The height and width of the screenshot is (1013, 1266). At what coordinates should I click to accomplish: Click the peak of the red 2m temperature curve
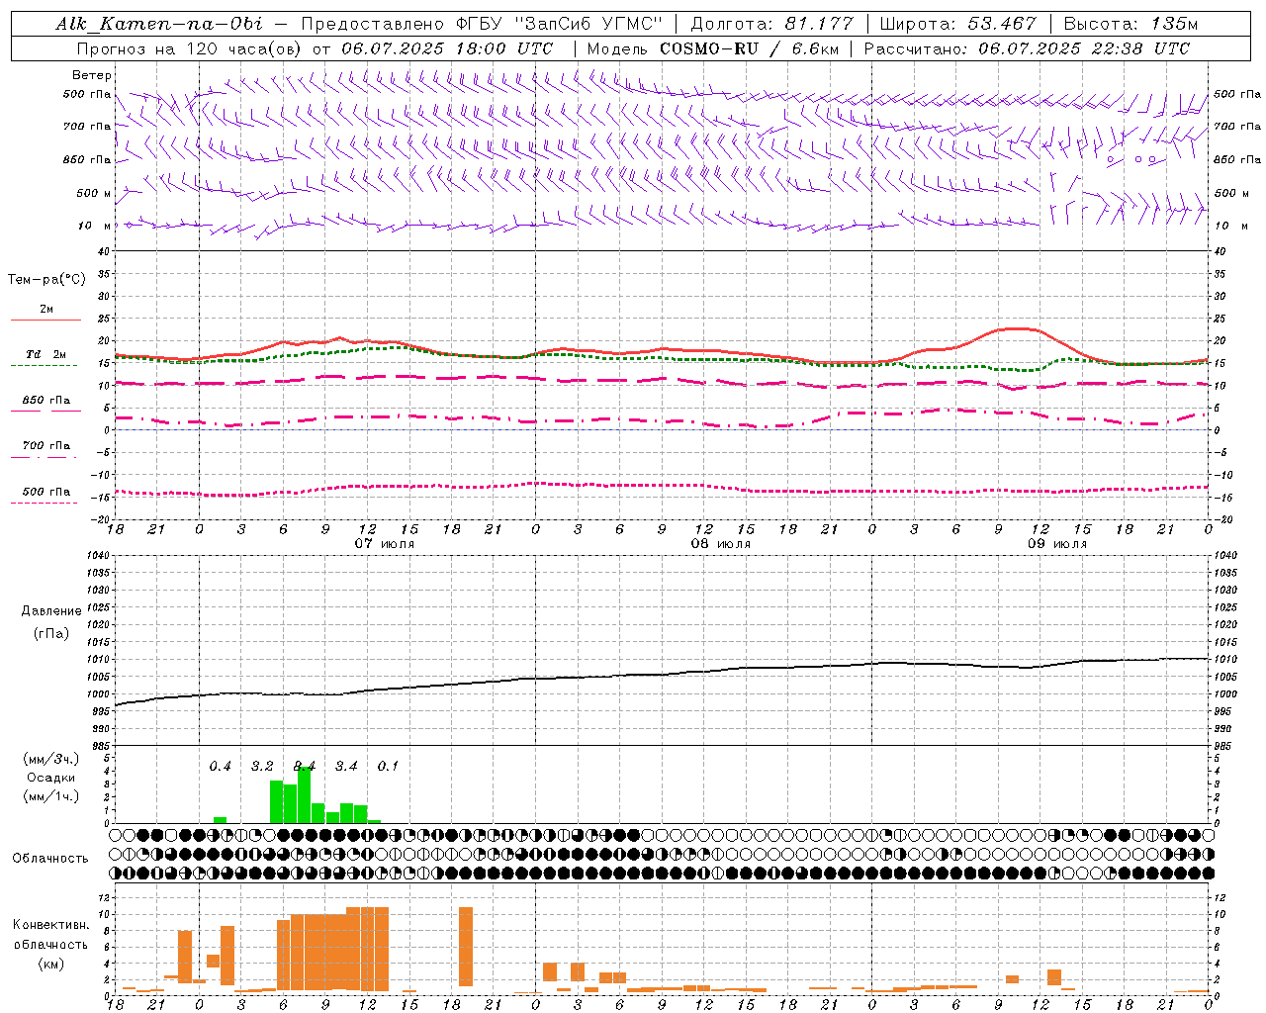(1017, 328)
